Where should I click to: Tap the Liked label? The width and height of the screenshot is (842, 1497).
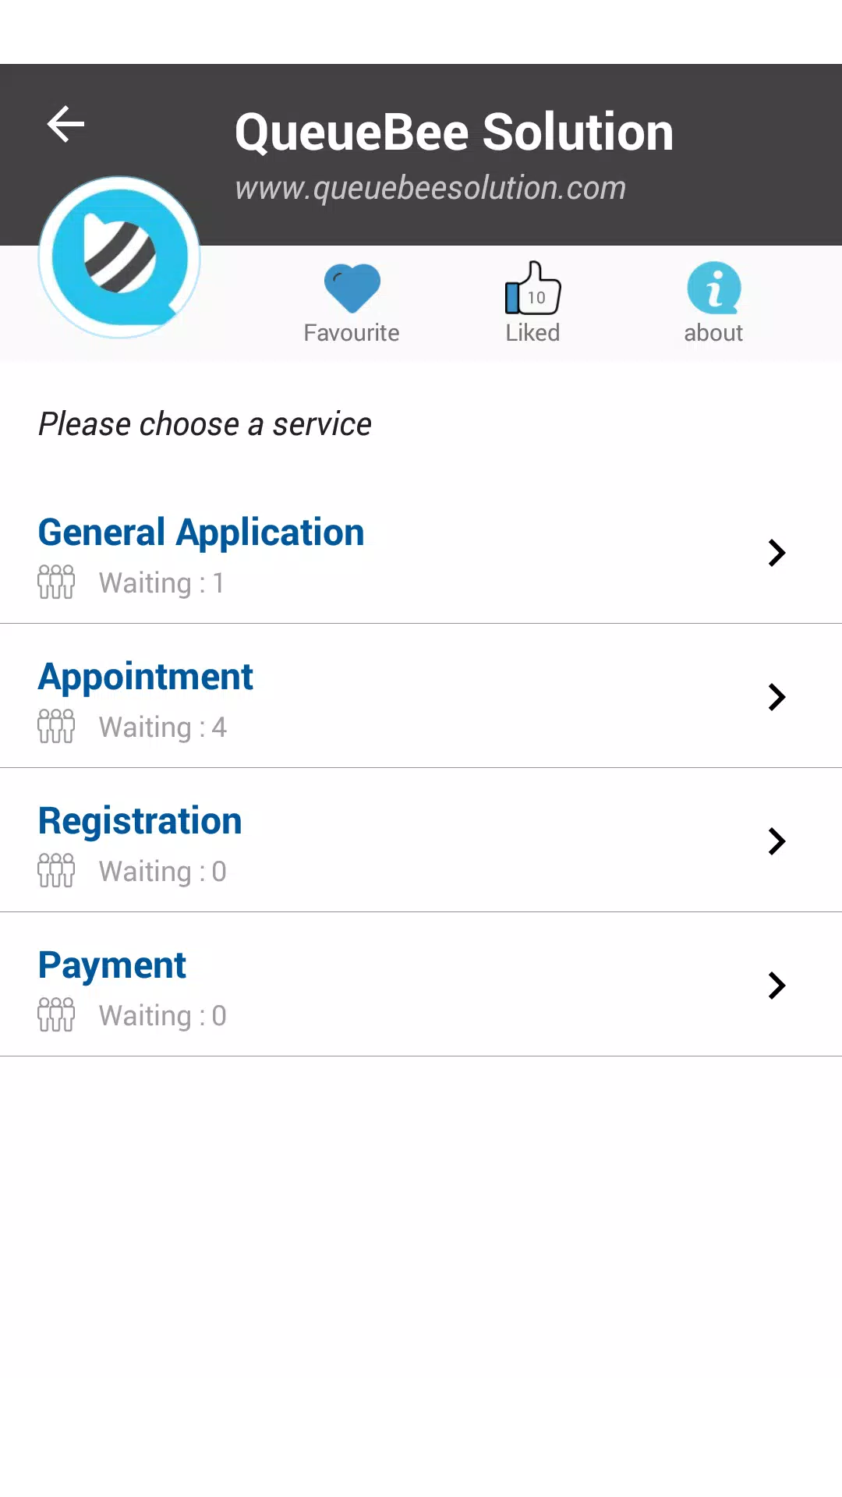click(532, 333)
